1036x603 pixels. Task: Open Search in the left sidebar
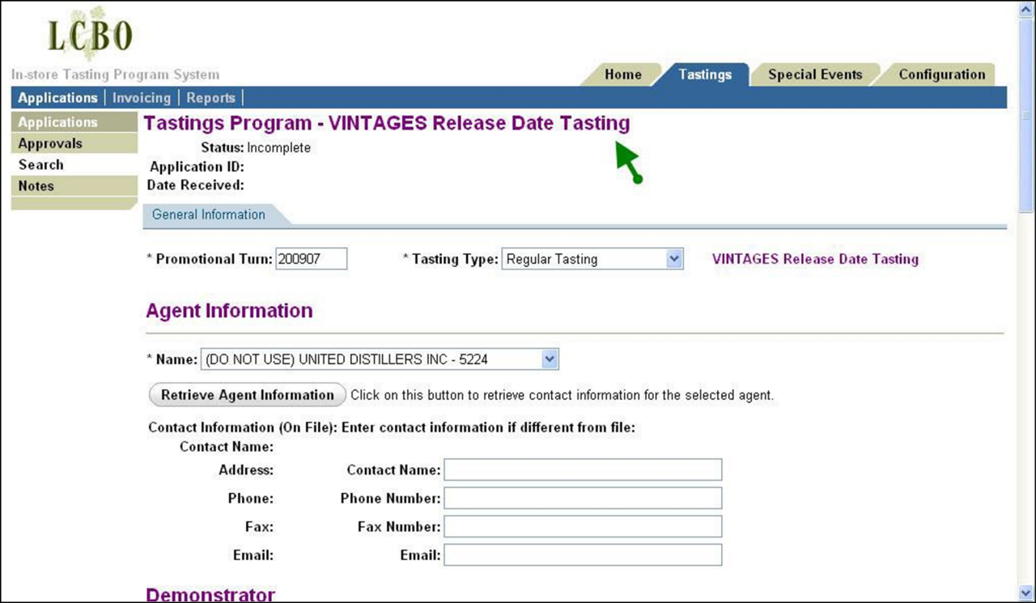coord(40,164)
